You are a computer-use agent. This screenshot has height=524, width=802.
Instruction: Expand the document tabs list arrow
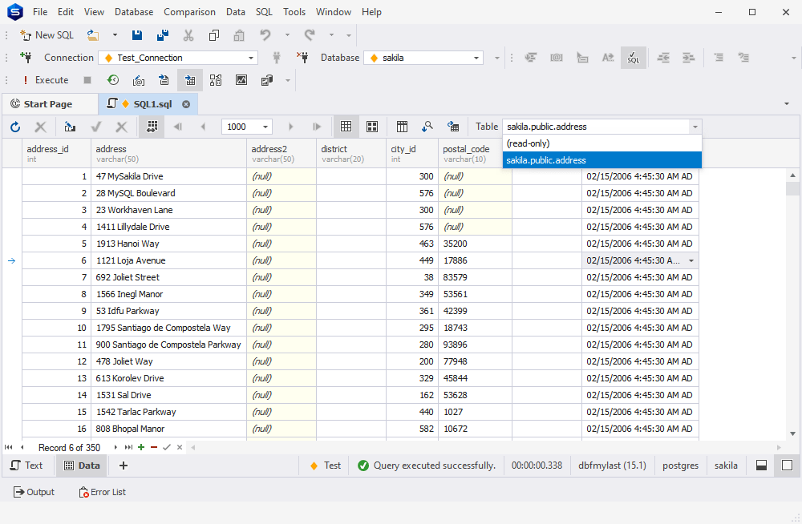point(787,104)
